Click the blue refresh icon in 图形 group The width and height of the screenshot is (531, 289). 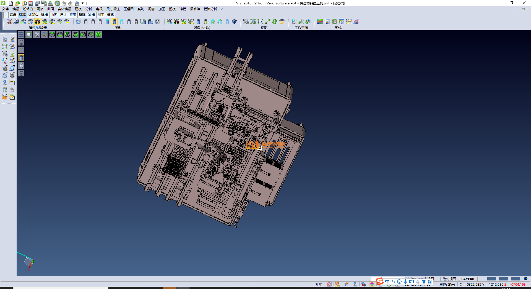tap(79, 22)
